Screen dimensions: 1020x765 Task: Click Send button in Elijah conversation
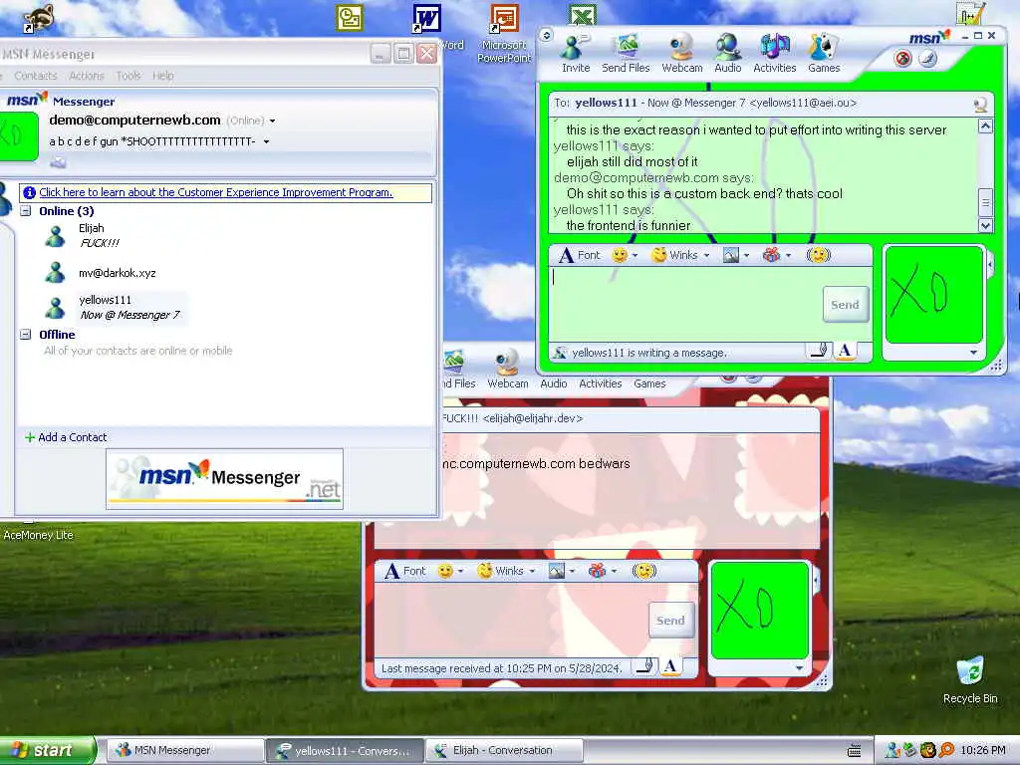coord(670,621)
